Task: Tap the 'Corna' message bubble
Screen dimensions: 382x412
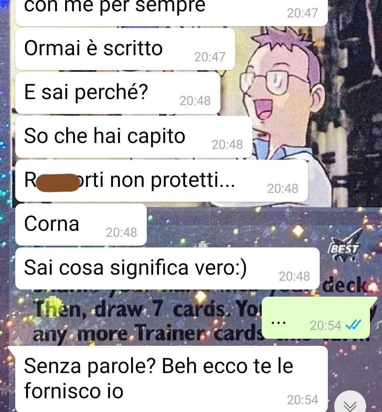Action: coord(81,225)
